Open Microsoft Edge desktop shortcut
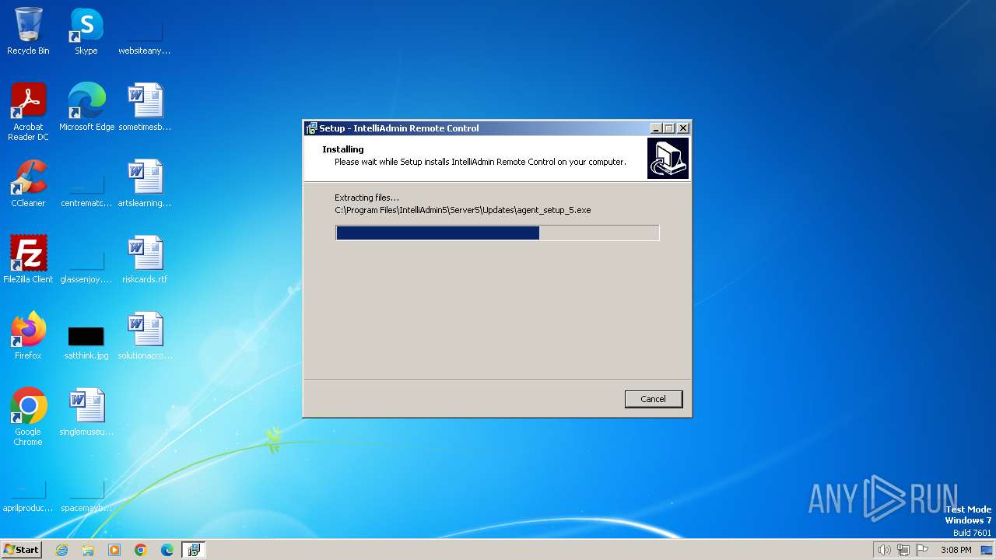The height and width of the screenshot is (560, 996). pyautogui.click(x=86, y=107)
